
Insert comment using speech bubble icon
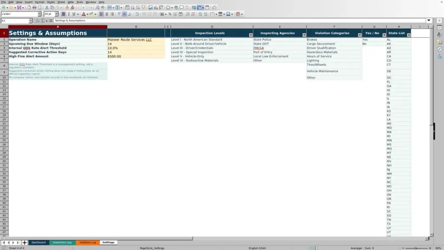pos(182,8)
